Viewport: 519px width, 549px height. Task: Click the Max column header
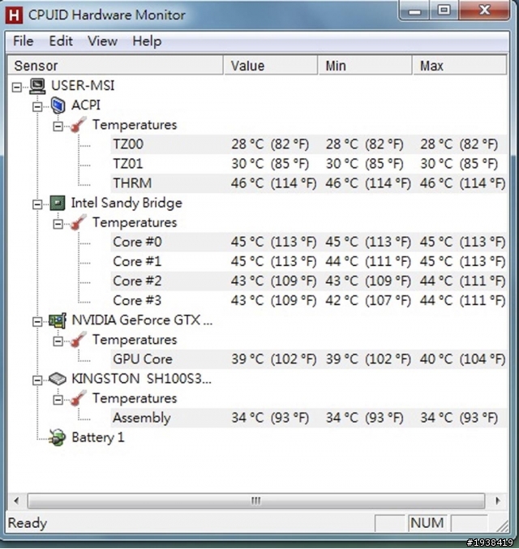(460, 66)
